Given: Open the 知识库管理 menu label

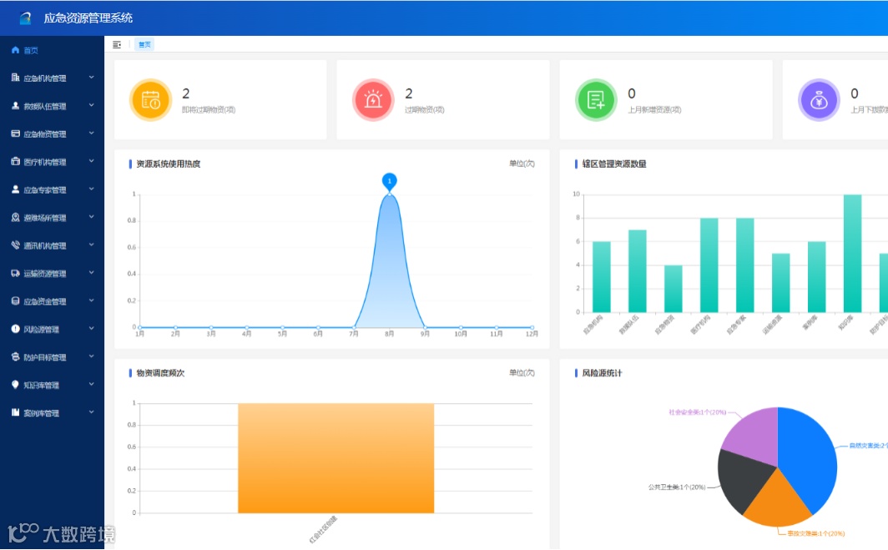Looking at the screenshot, I should (x=42, y=386).
